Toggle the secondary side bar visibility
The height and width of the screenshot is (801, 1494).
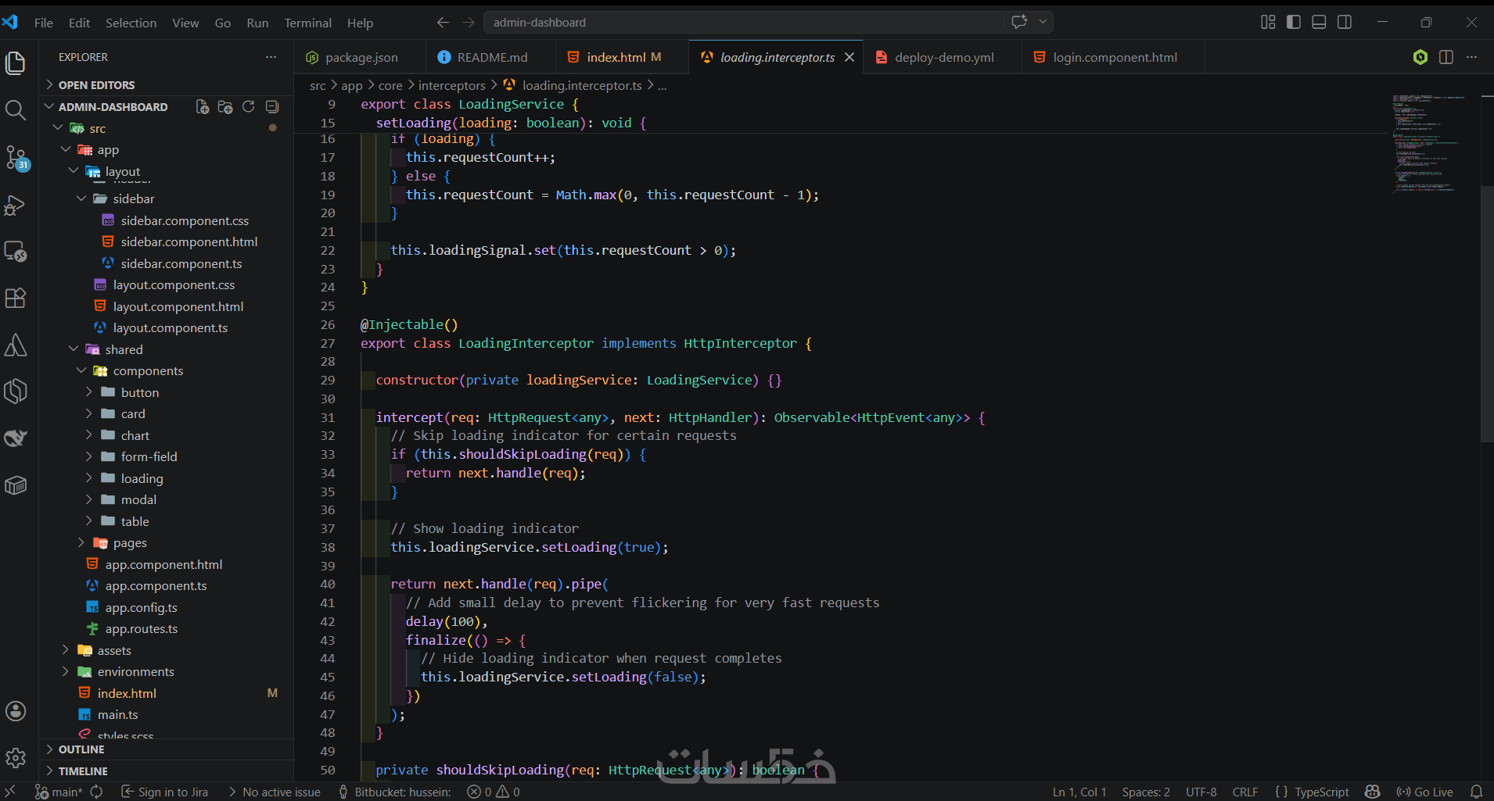coord(1345,23)
